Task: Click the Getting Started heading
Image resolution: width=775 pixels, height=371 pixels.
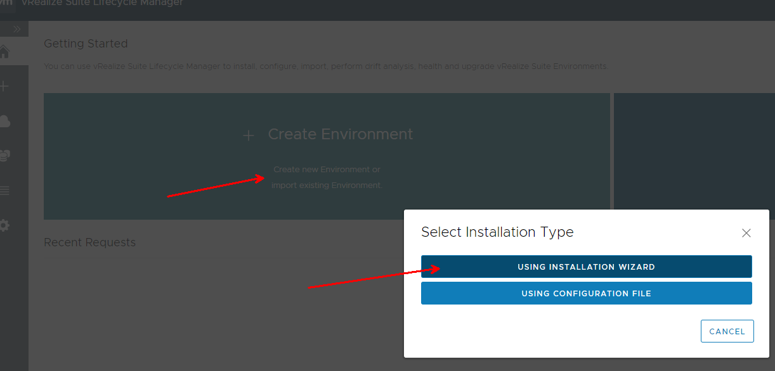Action: click(x=86, y=44)
